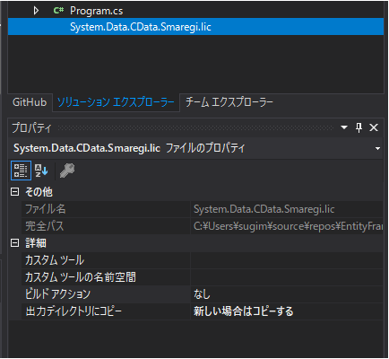
Task: Select the カスタム ツール property label
Action: [55, 260]
